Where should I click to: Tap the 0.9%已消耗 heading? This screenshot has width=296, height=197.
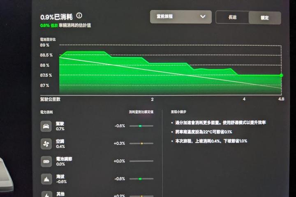pyautogui.click(x=56, y=17)
